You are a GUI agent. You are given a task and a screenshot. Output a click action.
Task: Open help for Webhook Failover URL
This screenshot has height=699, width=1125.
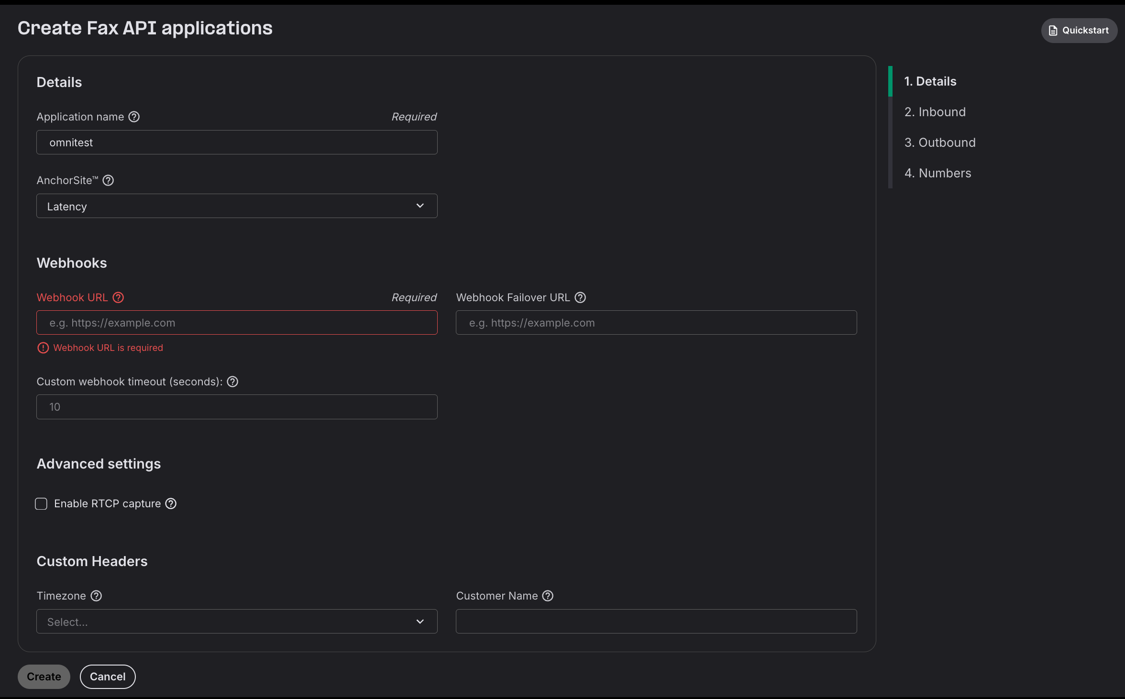580,297
